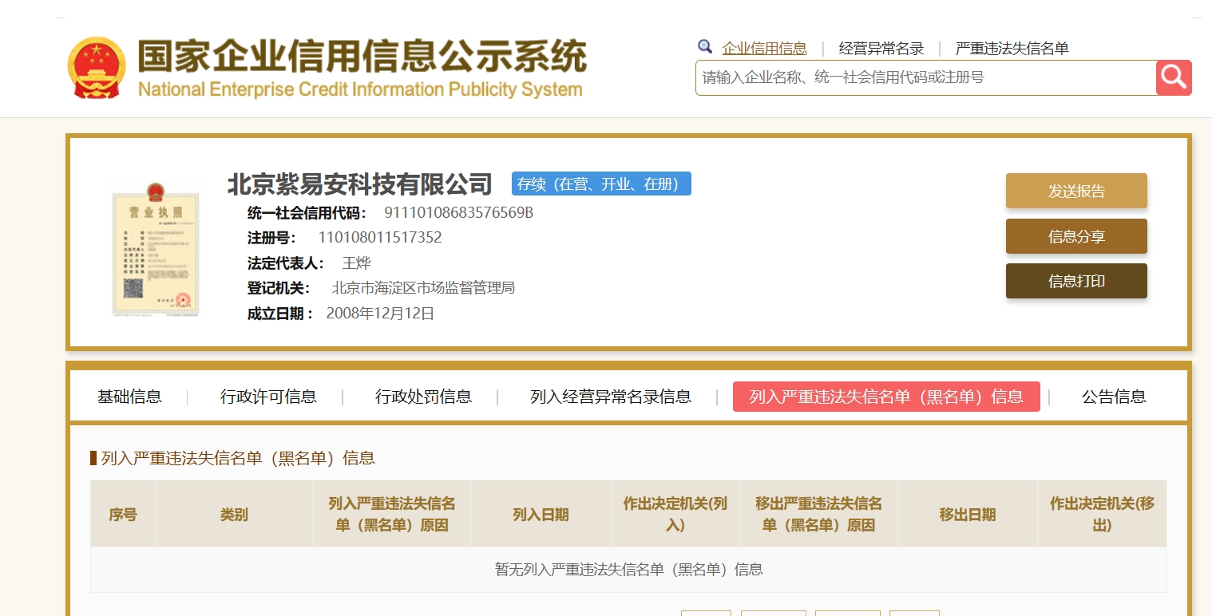Screen dimensions: 1212x616
Task: Switch to the 基础信息 tab
Action: [129, 397]
